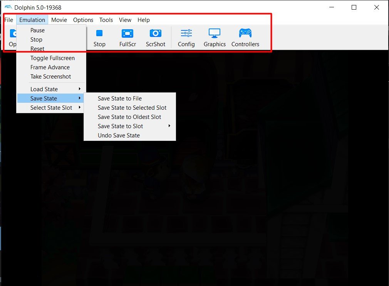Choose Undo Save State
The image size is (389, 286).
click(x=130, y=135)
